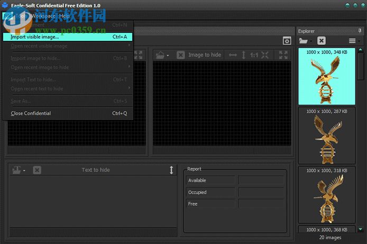Open Explorer view options list icon
Screen dimensions: 367x244
pyautogui.click(x=352, y=41)
